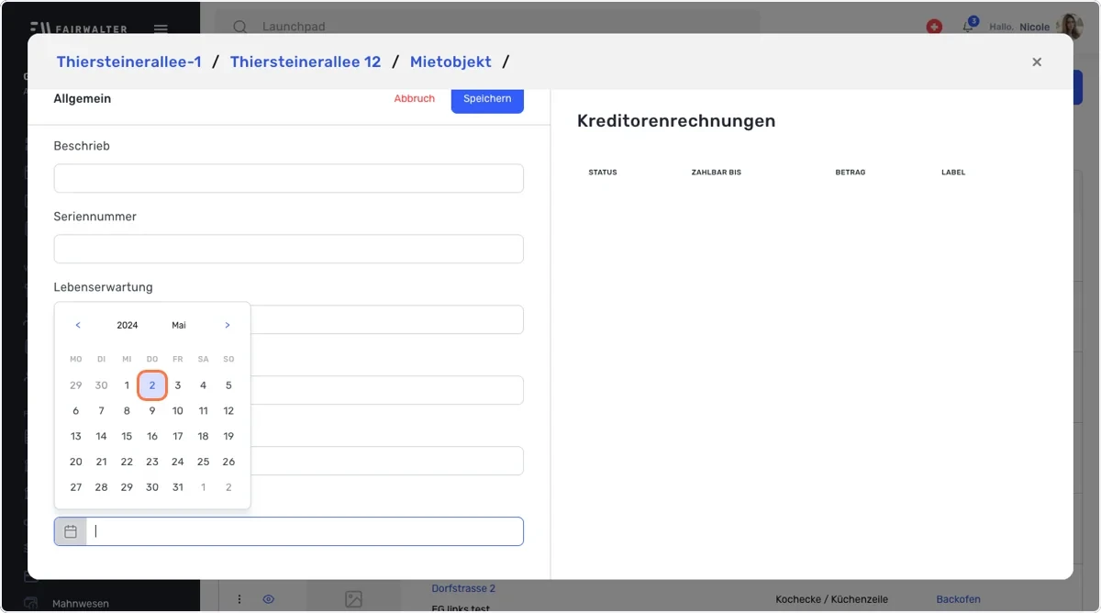Choose May 12 in calendar
This screenshot has height=613, width=1101.
(x=228, y=411)
